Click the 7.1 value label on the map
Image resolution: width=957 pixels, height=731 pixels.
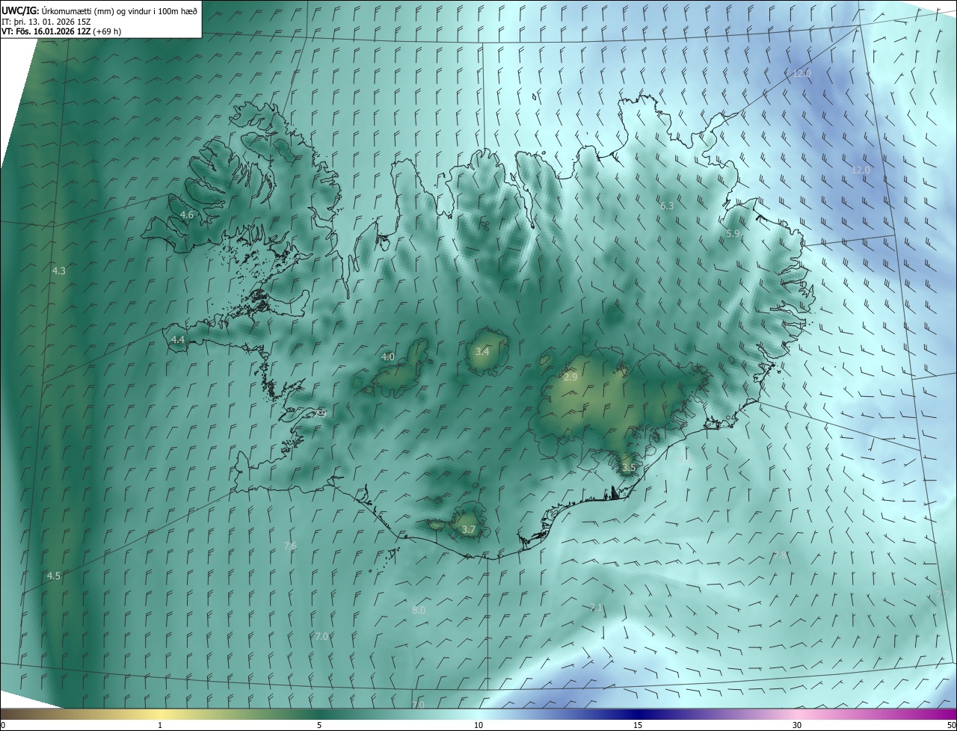point(596,607)
